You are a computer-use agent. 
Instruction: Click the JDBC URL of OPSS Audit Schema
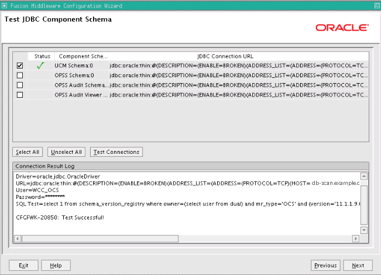239,85
